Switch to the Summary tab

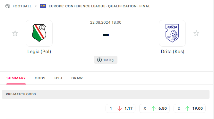(16, 78)
